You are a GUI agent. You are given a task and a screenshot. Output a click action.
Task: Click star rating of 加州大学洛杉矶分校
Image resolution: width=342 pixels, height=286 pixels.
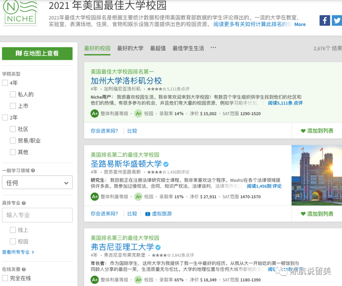157,89
